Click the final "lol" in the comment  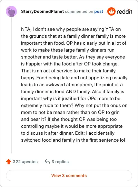122,140
